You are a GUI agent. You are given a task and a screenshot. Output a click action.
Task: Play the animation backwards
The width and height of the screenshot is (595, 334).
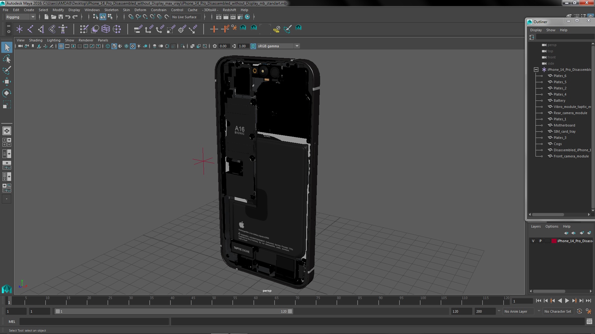(560, 301)
